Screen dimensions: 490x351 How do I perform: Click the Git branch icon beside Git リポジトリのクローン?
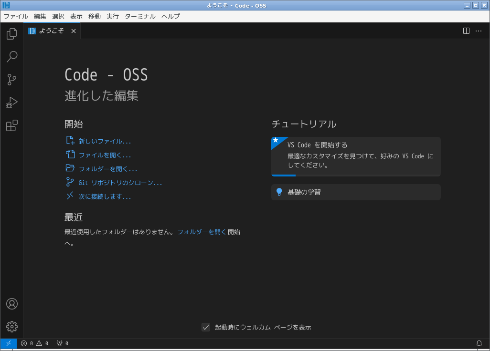70,182
